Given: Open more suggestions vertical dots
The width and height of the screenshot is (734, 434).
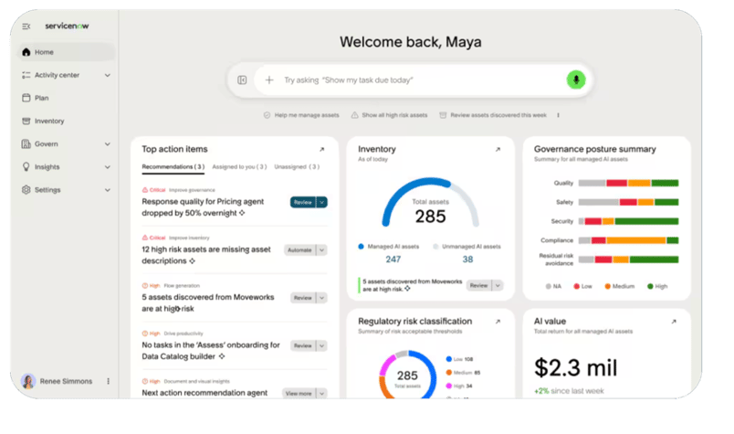Looking at the screenshot, I should [558, 115].
